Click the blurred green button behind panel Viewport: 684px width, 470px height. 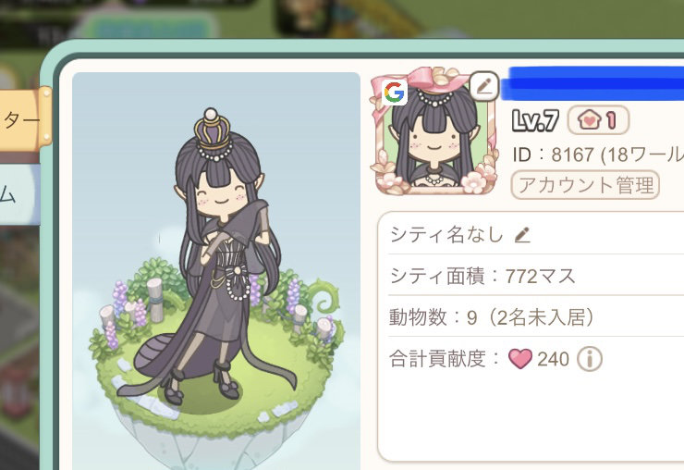[151, 26]
